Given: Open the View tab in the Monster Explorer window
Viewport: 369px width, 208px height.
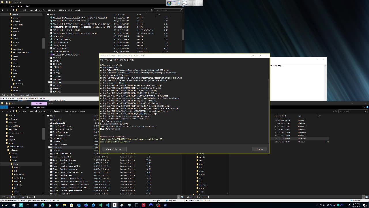Looking at the screenshot, I should point(28,6).
